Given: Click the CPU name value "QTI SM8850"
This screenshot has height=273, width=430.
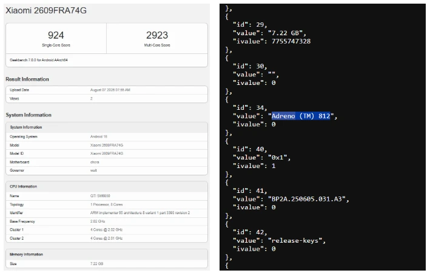Looking at the screenshot, I should 100,196.
